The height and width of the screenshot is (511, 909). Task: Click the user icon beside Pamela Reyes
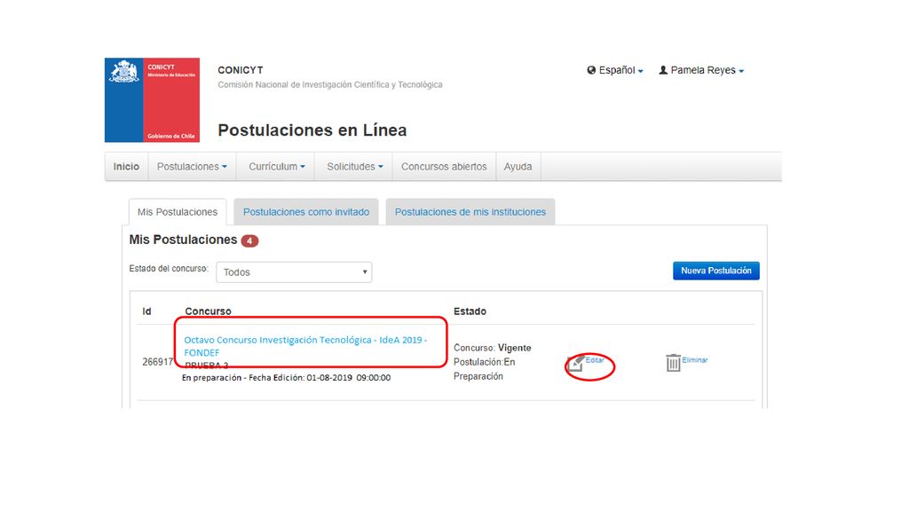click(x=663, y=70)
